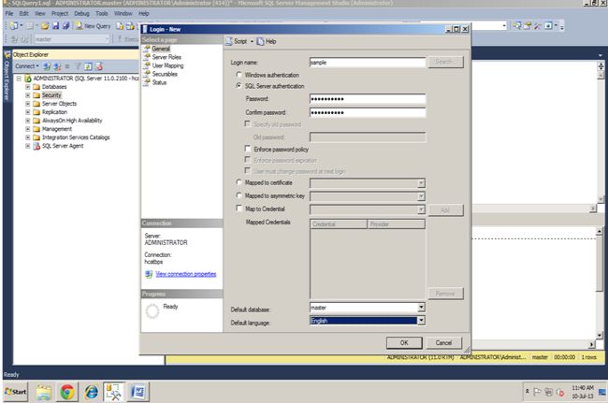The height and width of the screenshot is (403, 608).
Task: Click the Stop square icon in Object Explorer
Action: pyautogui.click(x=67, y=66)
